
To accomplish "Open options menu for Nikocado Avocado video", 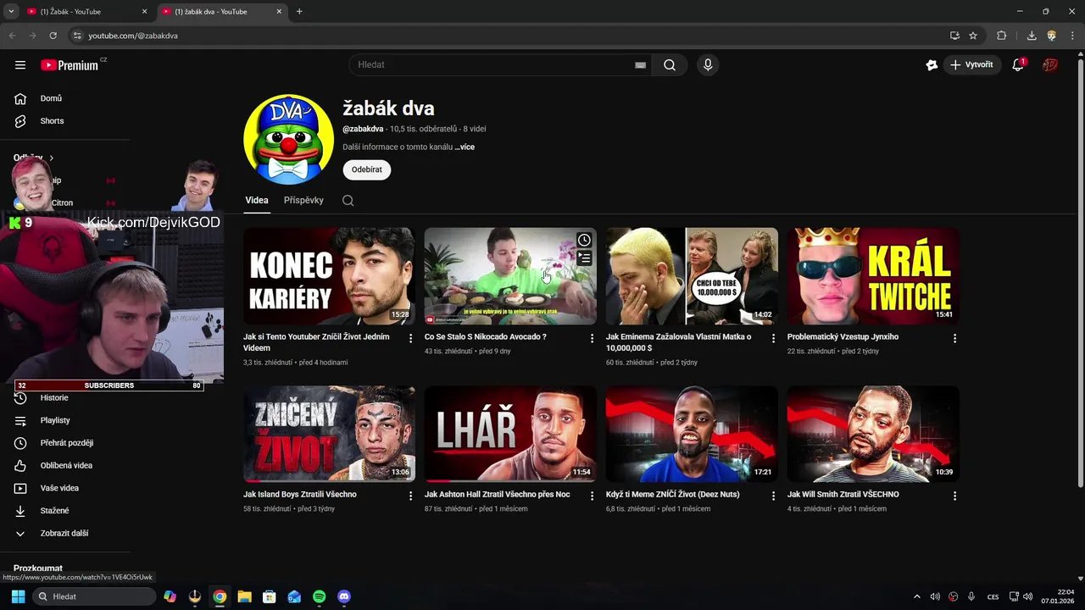I will tap(592, 338).
